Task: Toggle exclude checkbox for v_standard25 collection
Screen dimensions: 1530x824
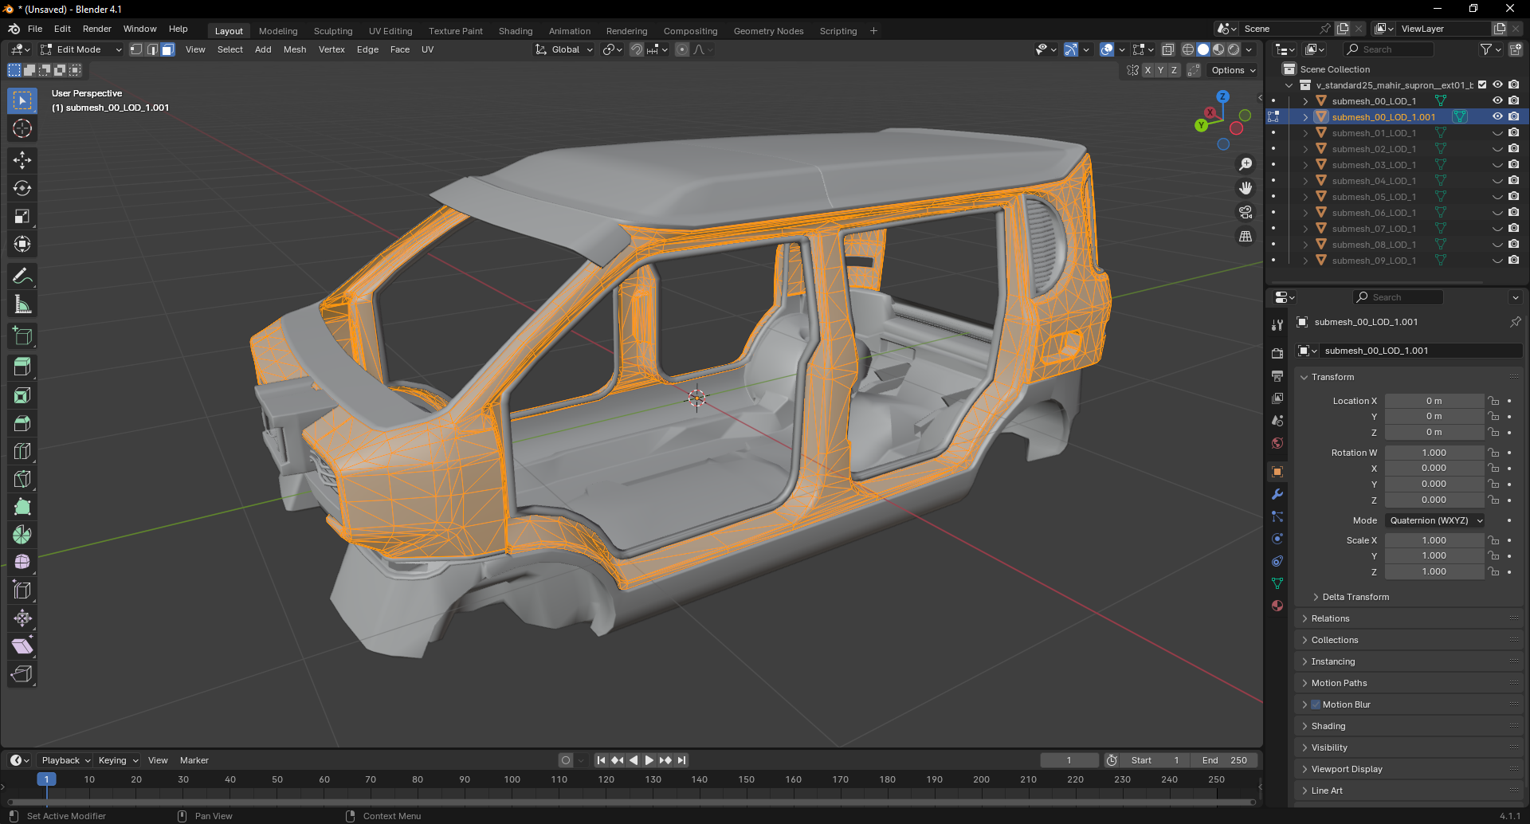Action: coord(1482,84)
